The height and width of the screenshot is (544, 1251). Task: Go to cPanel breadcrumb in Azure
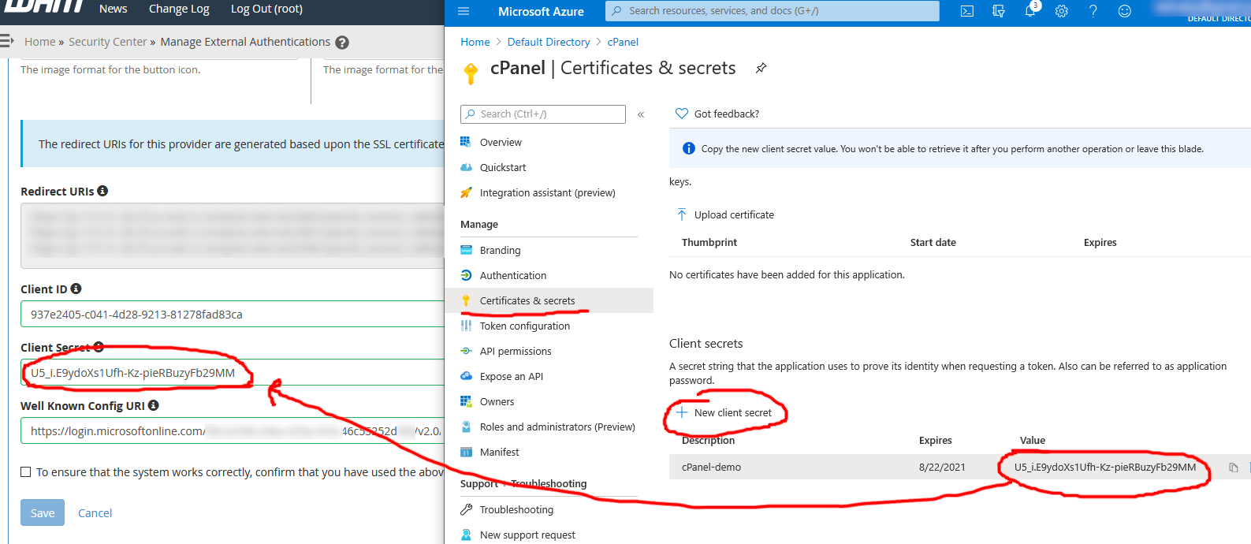[623, 42]
